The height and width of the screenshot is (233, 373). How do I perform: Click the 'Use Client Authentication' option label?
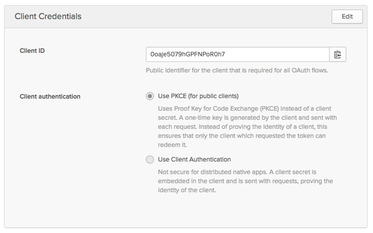(x=194, y=160)
